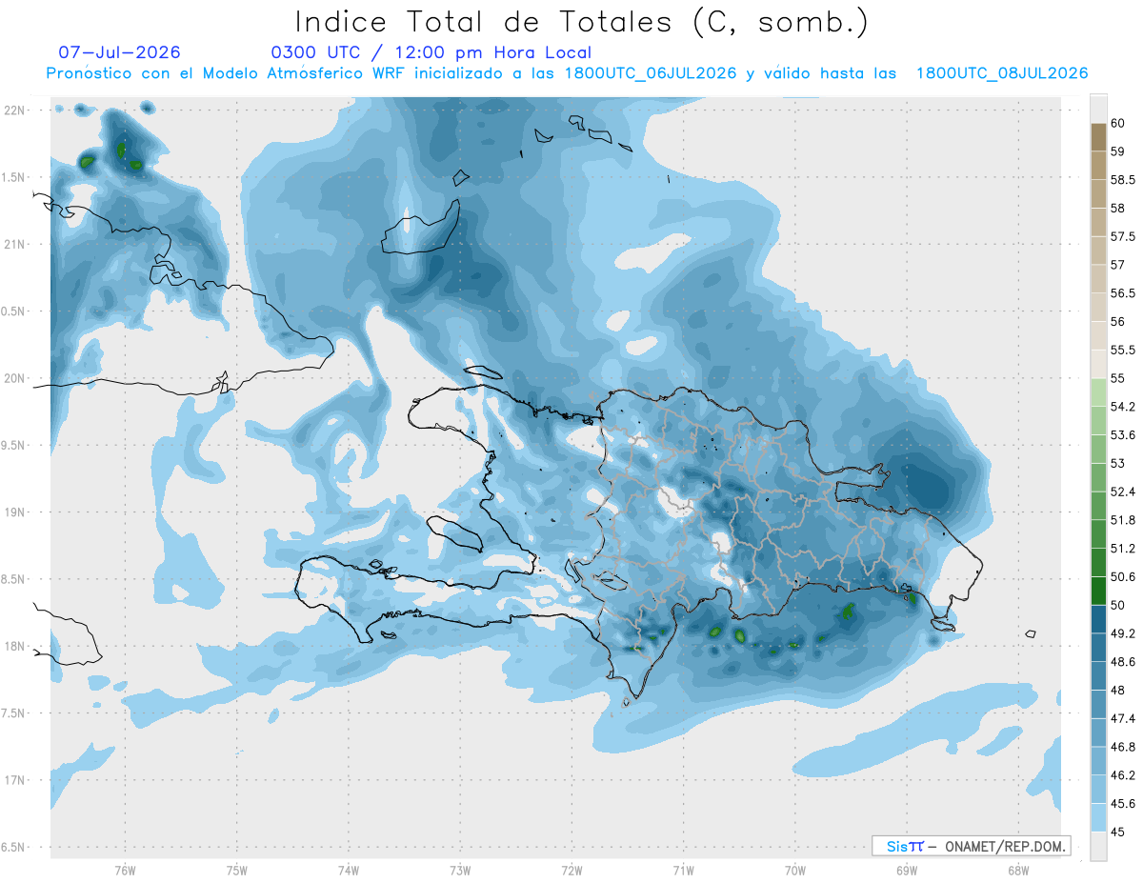Click the "68W" longitude label

[1018, 871]
